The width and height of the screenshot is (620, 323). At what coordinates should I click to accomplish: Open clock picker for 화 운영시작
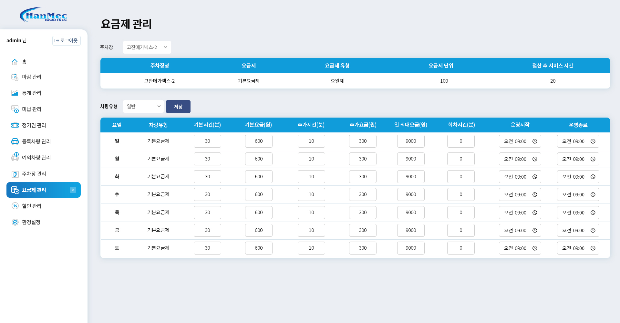[x=535, y=177]
